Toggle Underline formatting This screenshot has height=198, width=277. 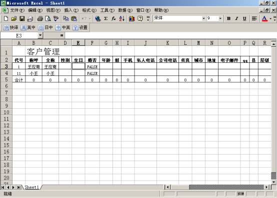tap(244, 18)
